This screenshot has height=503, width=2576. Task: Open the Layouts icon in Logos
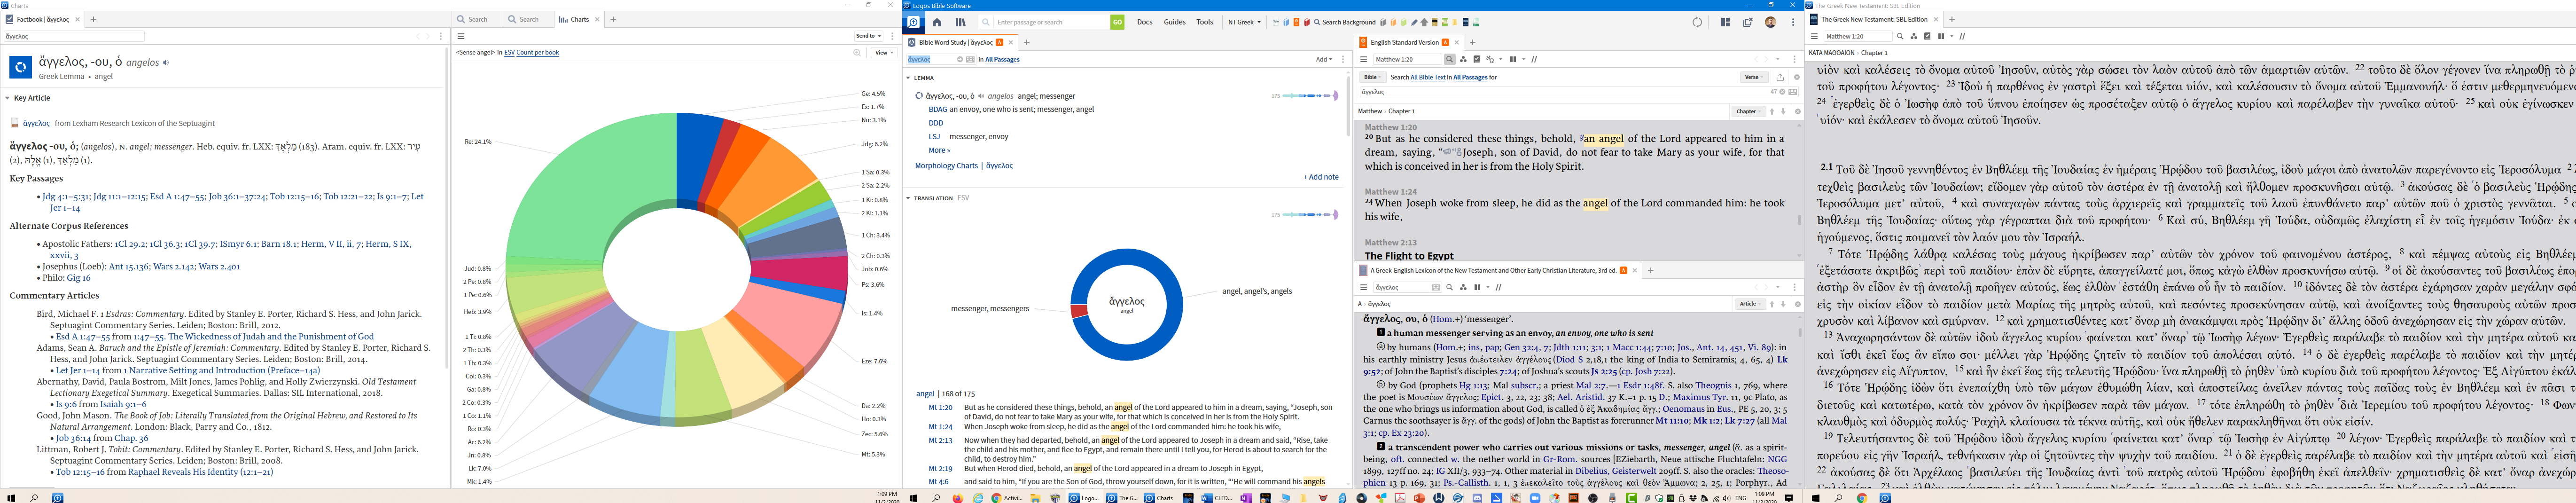click(x=1725, y=22)
